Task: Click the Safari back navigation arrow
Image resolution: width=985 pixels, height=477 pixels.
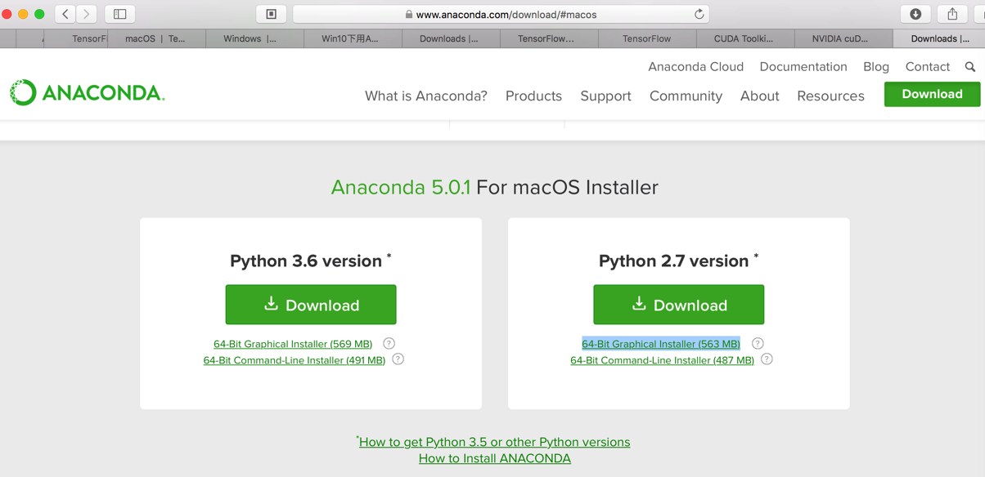Action: coord(65,14)
